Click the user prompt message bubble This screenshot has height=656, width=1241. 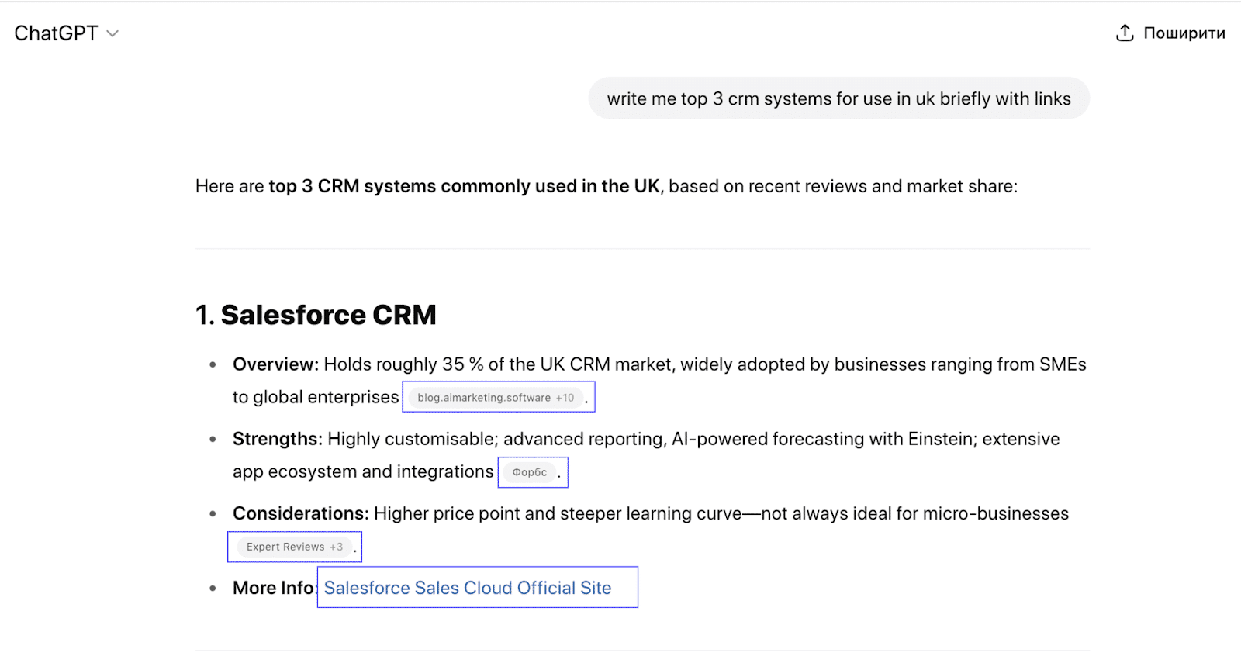(839, 98)
